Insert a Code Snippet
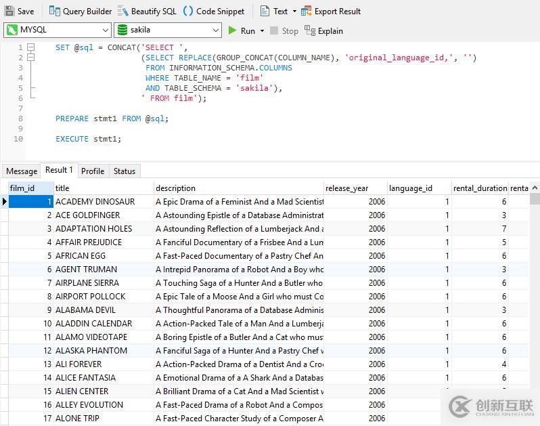Screen dimensions: 540x426 tap(214, 12)
